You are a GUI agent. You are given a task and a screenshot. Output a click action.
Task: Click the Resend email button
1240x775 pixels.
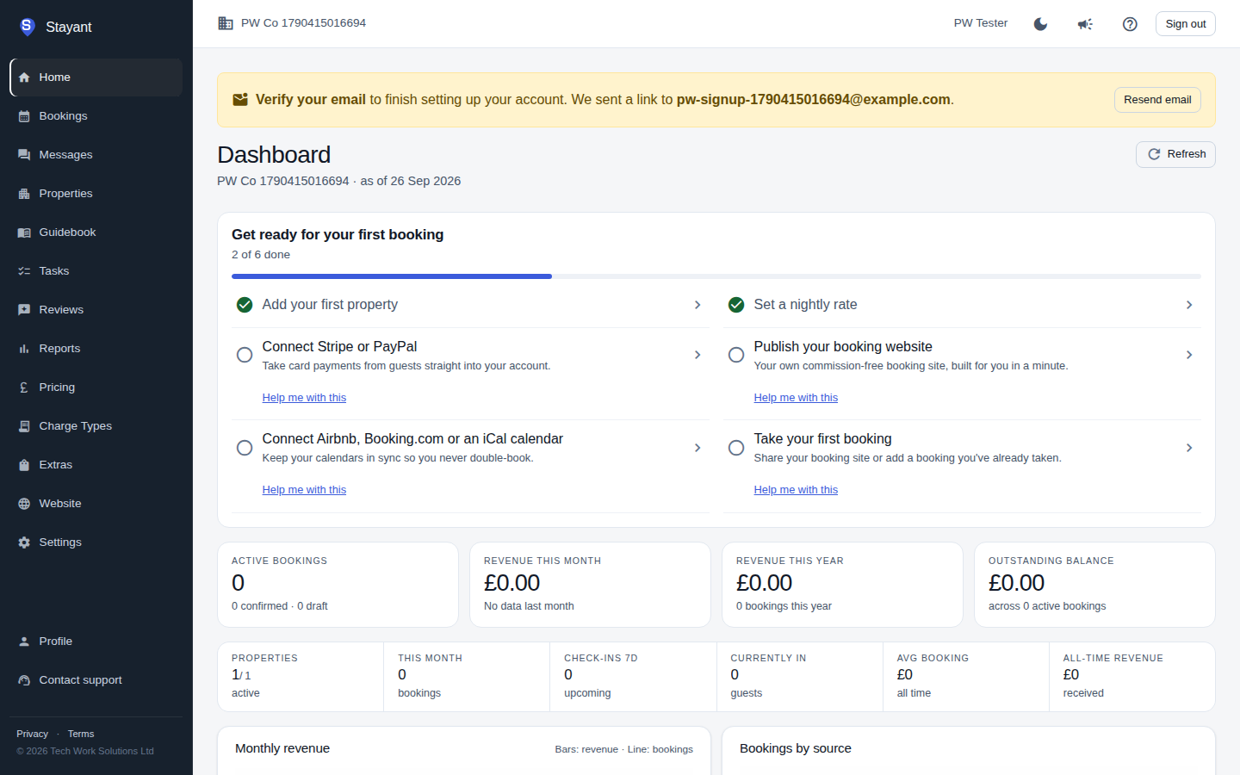(1157, 100)
